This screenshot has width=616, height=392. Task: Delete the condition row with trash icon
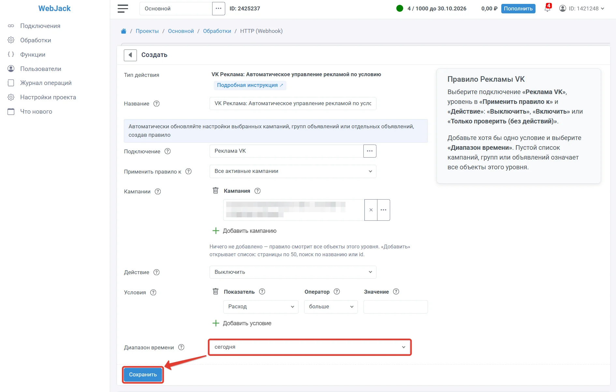(x=215, y=291)
